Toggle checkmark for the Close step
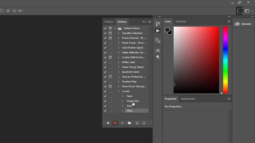 click(105, 111)
